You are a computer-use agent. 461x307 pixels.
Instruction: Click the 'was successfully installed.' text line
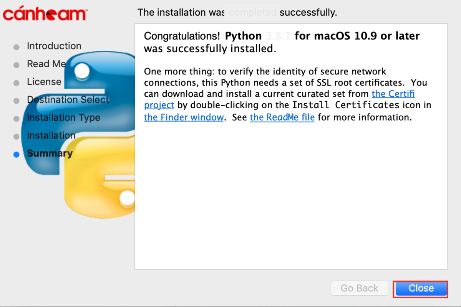pos(210,49)
